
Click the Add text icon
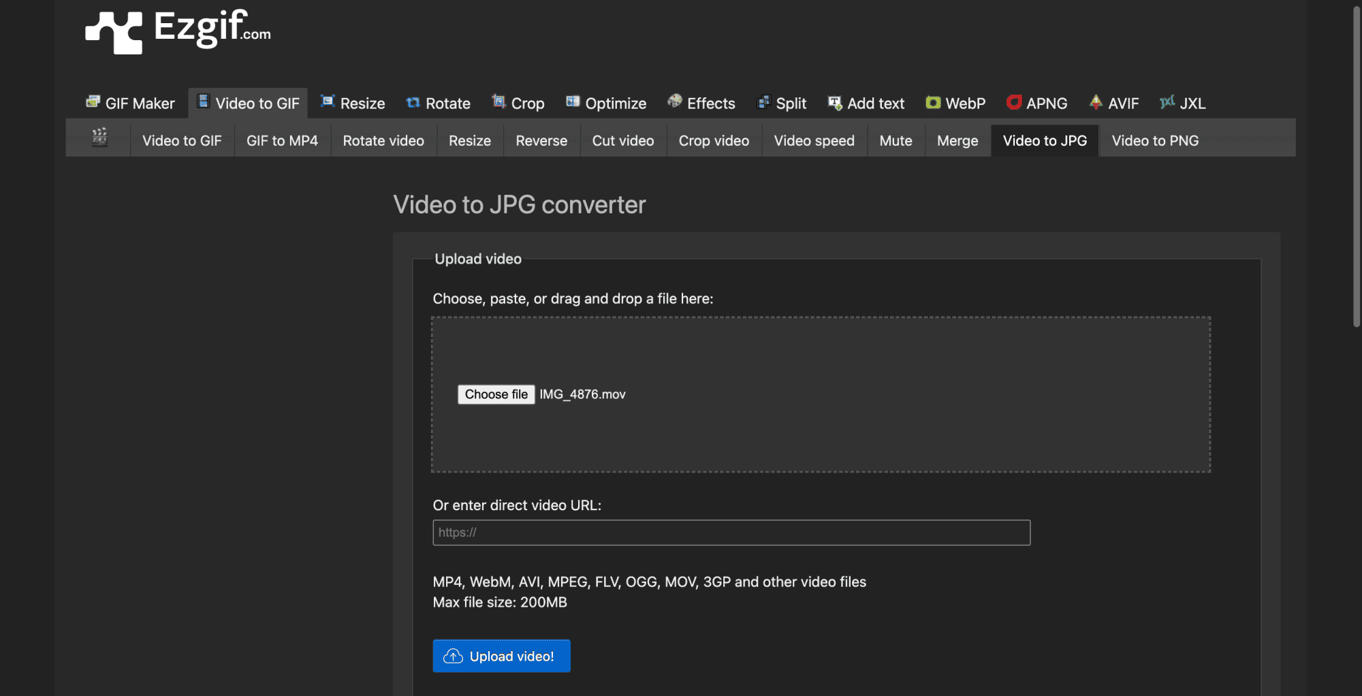coord(835,103)
